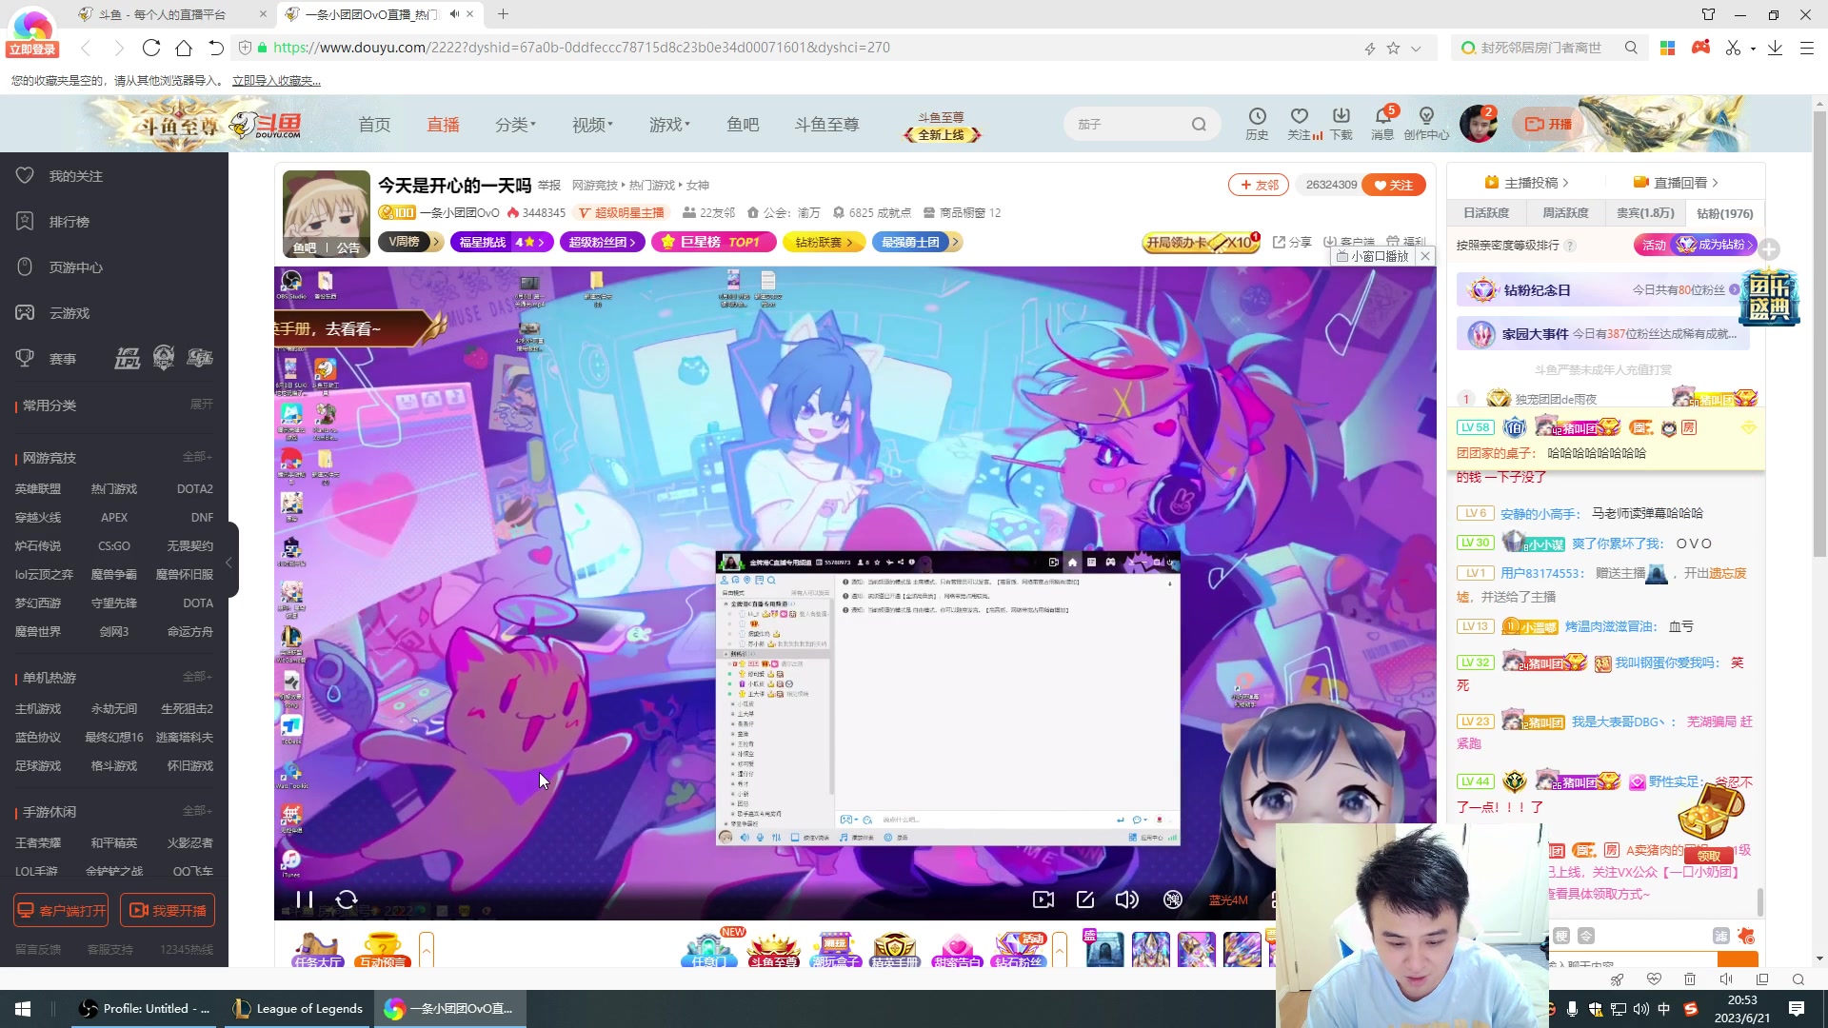Focus the Douyu search input field
The width and height of the screenshot is (1828, 1028).
click(1131, 125)
